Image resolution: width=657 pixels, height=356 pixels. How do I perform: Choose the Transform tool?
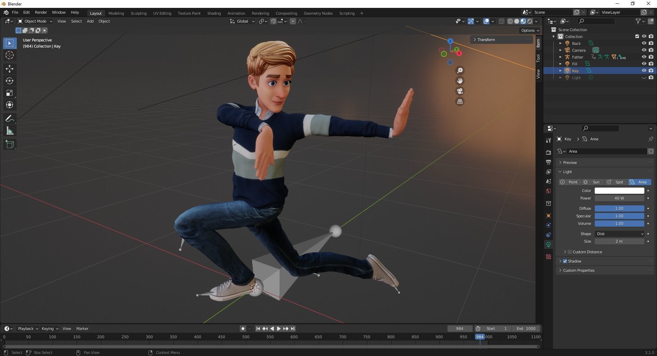[x=10, y=105]
